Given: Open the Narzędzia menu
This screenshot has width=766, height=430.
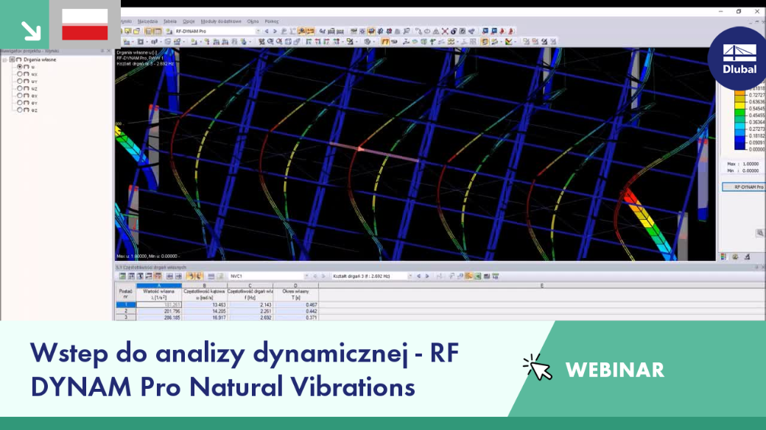Looking at the screenshot, I should (147, 21).
